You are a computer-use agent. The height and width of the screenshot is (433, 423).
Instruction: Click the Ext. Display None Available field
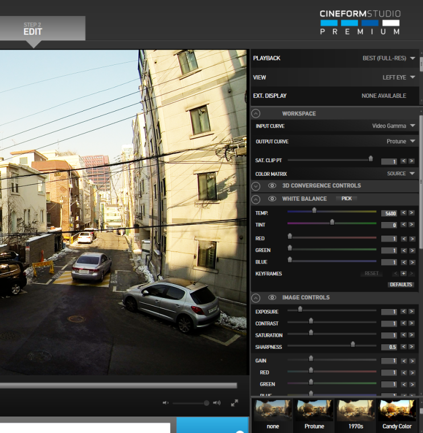(384, 96)
